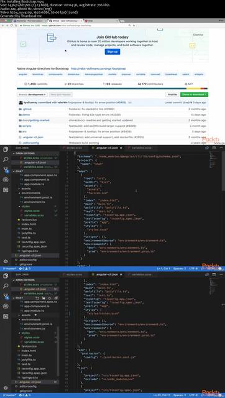Collapse OPEN EDITORS section in second VS Code frame
Image resolution: width=225 pixels, height=398 pixels.
pos(35,280)
